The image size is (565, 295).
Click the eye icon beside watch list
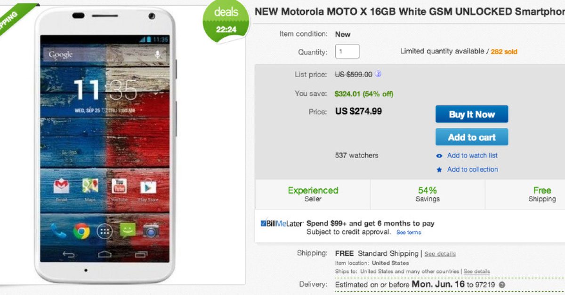pos(439,156)
